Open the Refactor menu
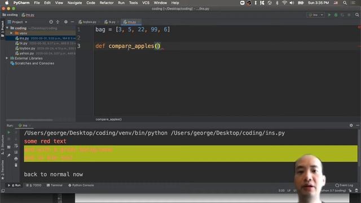This screenshot has width=361, height=203. (107, 3)
